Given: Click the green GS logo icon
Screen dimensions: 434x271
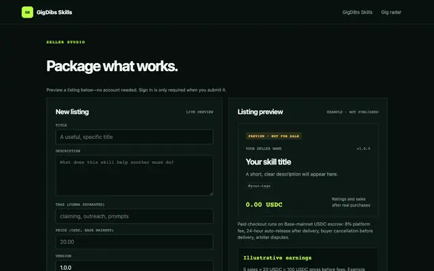Looking at the screenshot, I should point(27,12).
